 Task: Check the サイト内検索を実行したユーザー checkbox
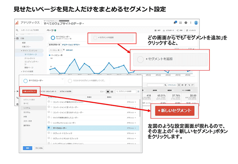[x=49, y=117]
